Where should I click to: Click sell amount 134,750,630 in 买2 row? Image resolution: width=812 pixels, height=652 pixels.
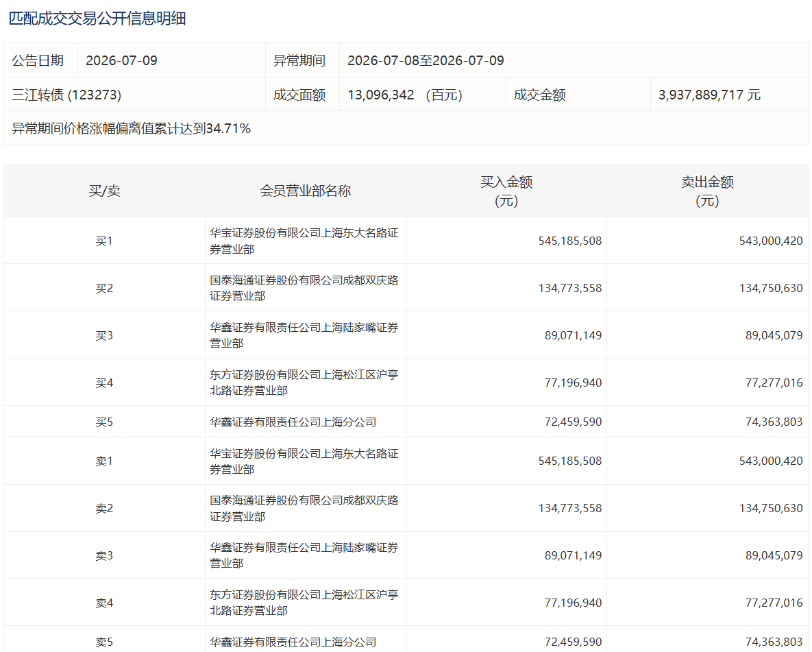tap(771, 288)
